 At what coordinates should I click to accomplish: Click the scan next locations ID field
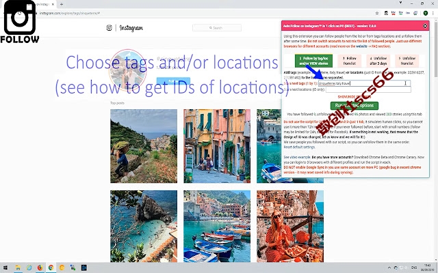[368, 89]
